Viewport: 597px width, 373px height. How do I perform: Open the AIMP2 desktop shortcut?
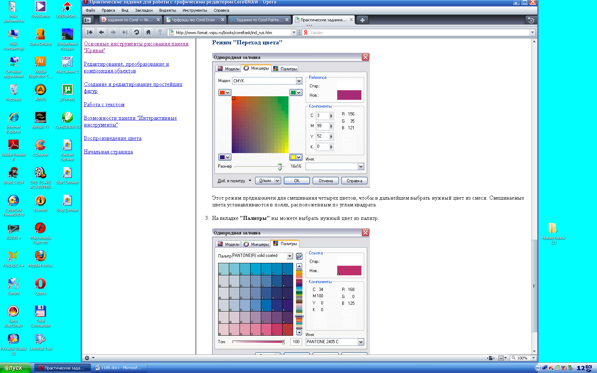pos(40,92)
